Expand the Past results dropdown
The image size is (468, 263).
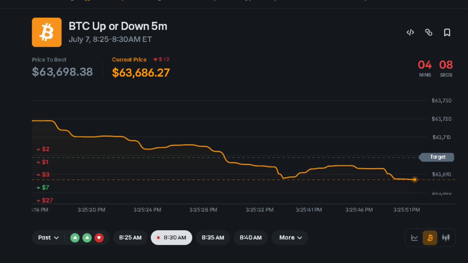(x=49, y=238)
